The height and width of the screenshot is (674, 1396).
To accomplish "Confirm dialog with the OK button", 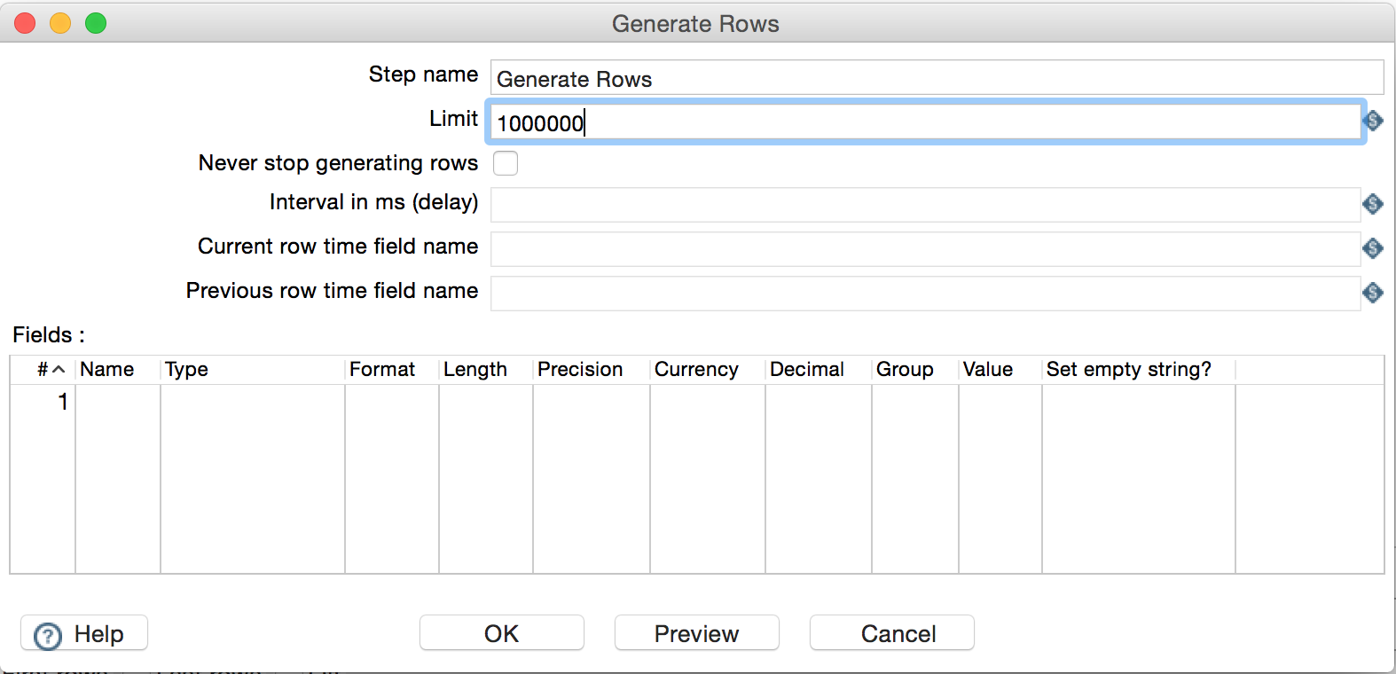I will point(502,633).
